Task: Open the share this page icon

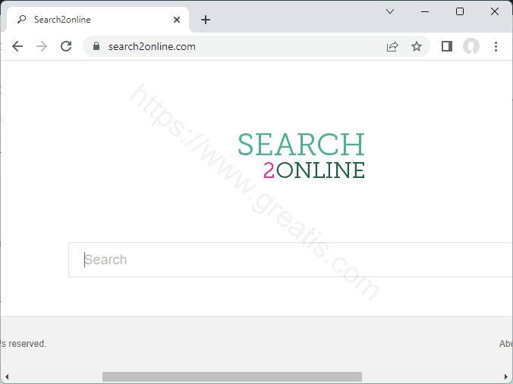Action: (392, 46)
